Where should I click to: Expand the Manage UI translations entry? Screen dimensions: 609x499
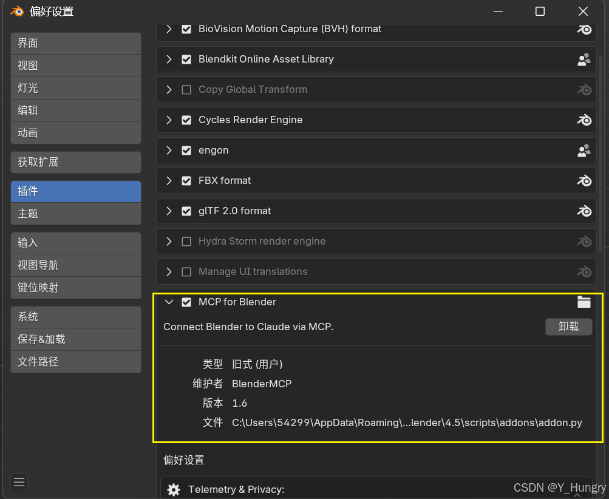point(169,272)
